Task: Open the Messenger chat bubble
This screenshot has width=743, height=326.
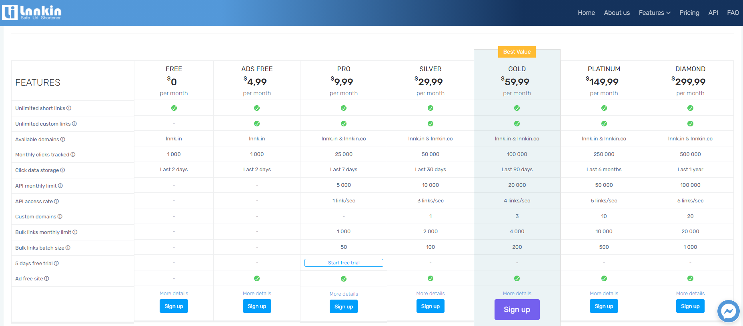Action: tap(728, 311)
